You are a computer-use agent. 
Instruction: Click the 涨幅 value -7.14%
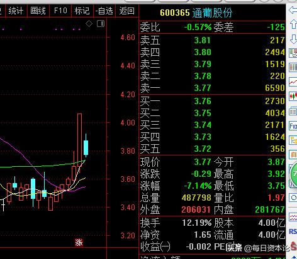(x=198, y=186)
